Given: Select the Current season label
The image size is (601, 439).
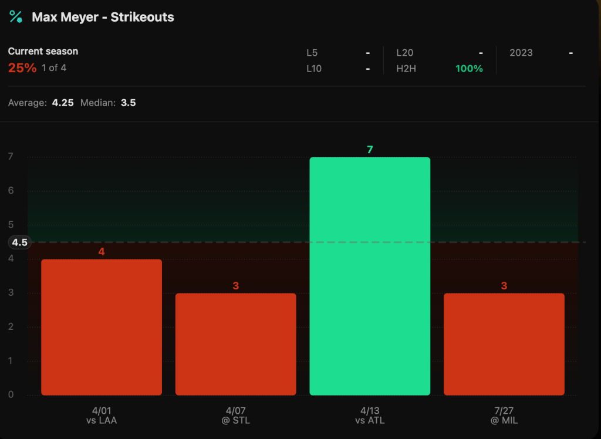Looking at the screenshot, I should [x=43, y=51].
